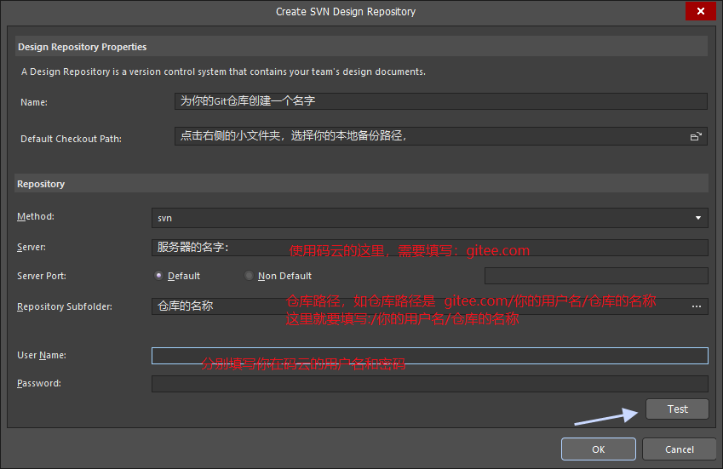Viewport: 723px width, 469px height.
Task: Click the Test connection button
Action: click(x=677, y=409)
